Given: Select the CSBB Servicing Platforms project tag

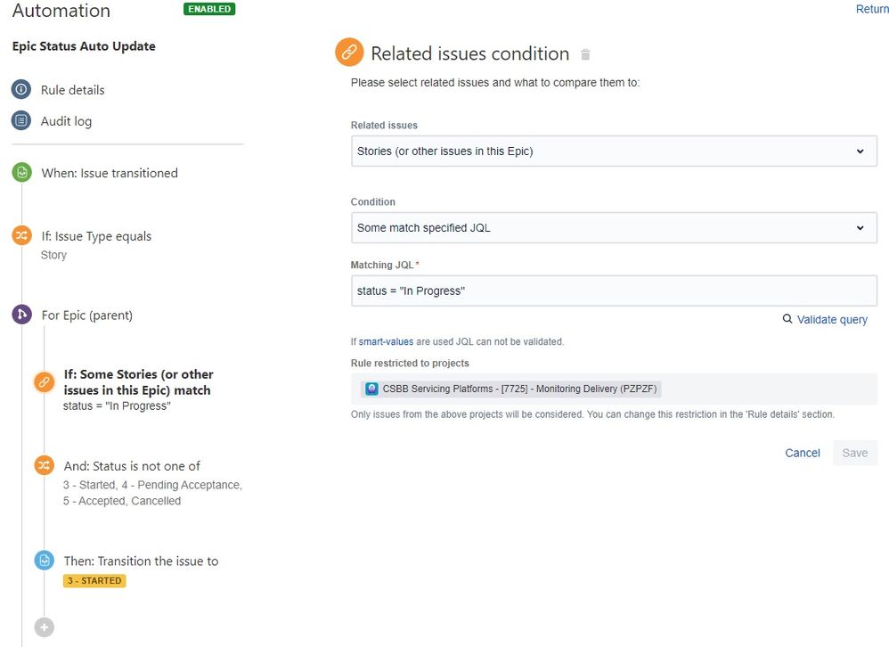Looking at the screenshot, I should click(510, 389).
